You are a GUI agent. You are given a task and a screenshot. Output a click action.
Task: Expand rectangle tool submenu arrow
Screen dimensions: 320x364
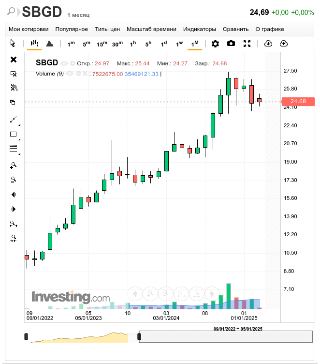19,139
